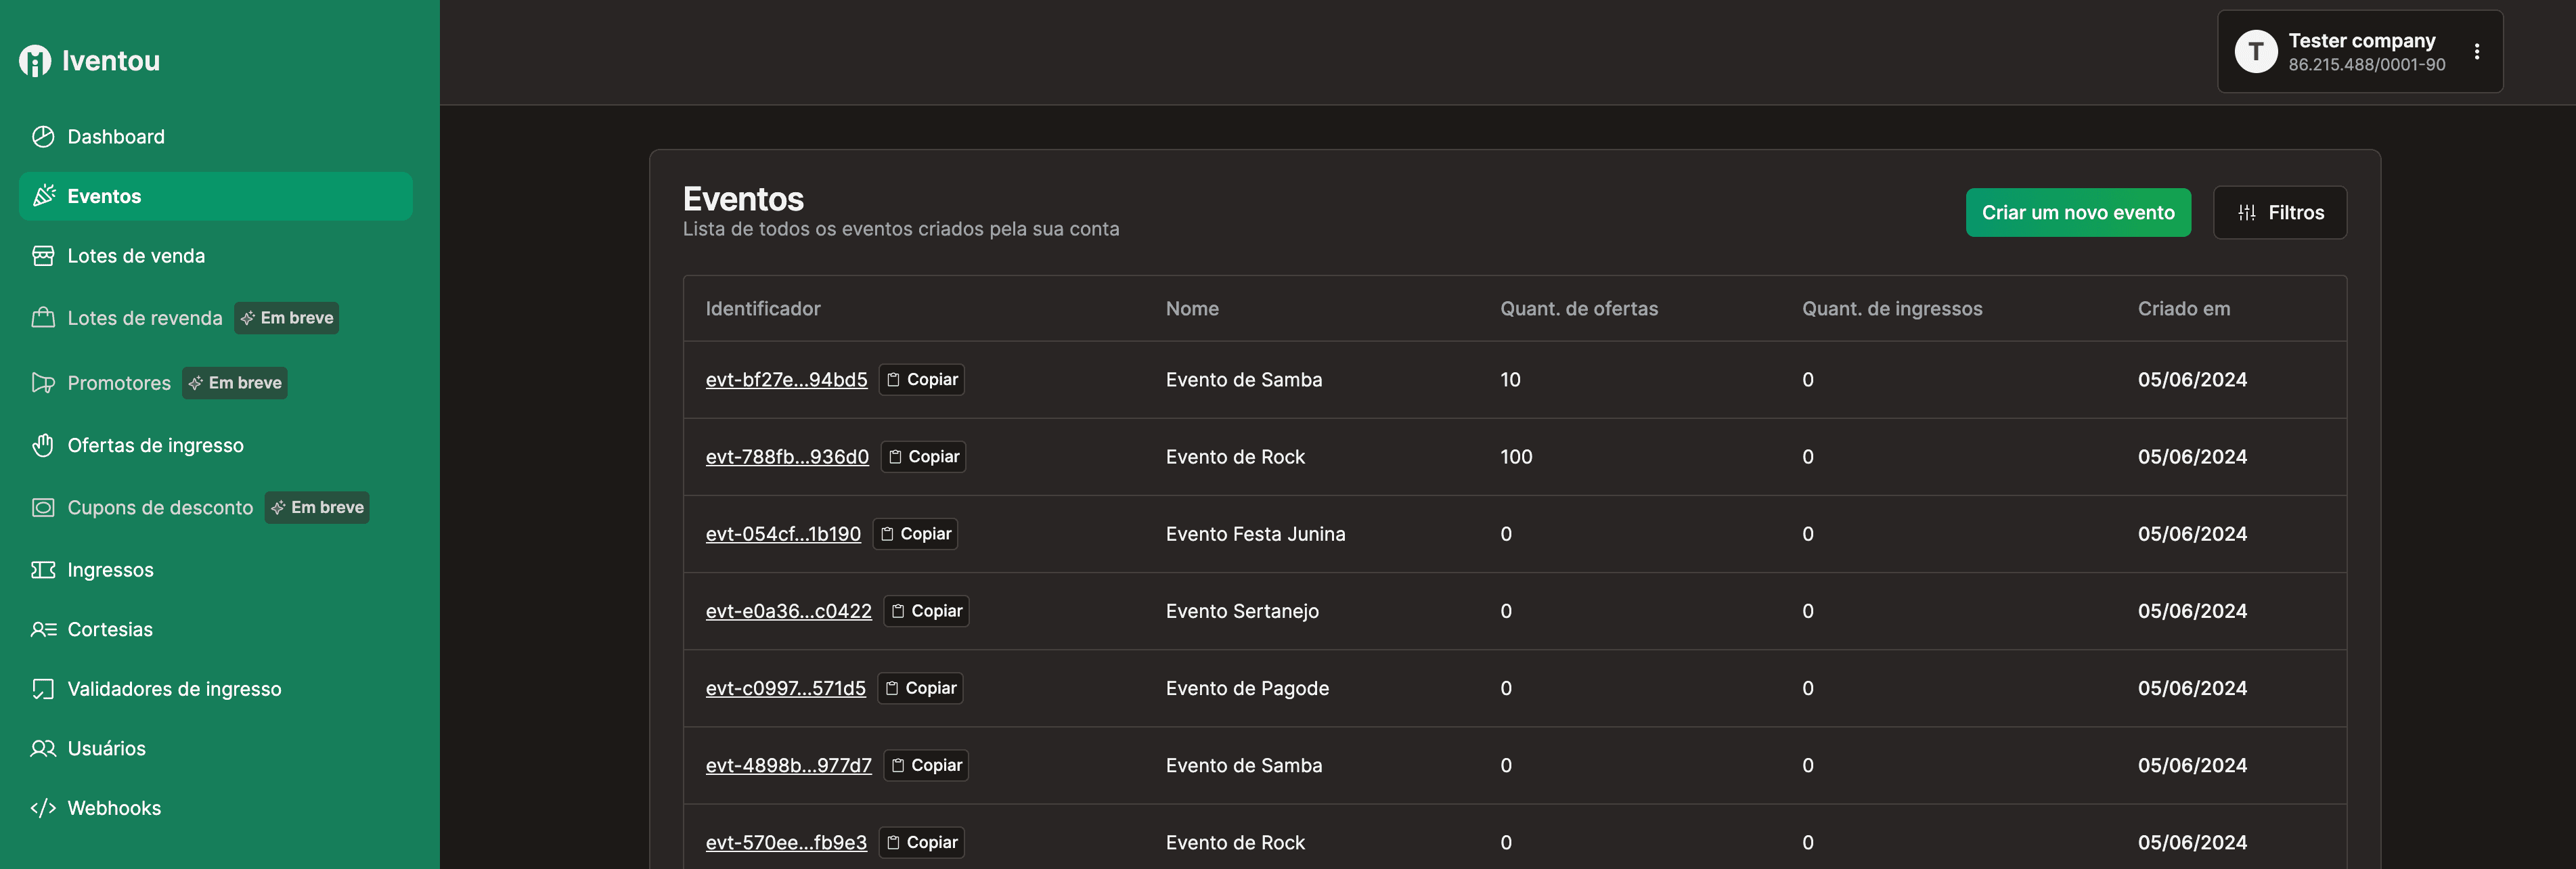Screen dimensions: 2576x869
Task: Navigate to Ingressos page
Action: click(215, 570)
